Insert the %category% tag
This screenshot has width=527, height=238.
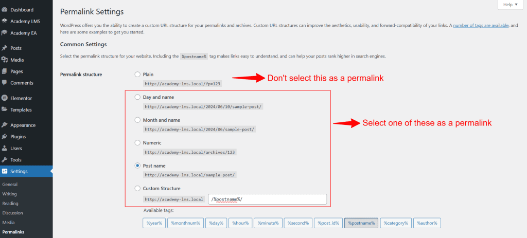[396, 223]
